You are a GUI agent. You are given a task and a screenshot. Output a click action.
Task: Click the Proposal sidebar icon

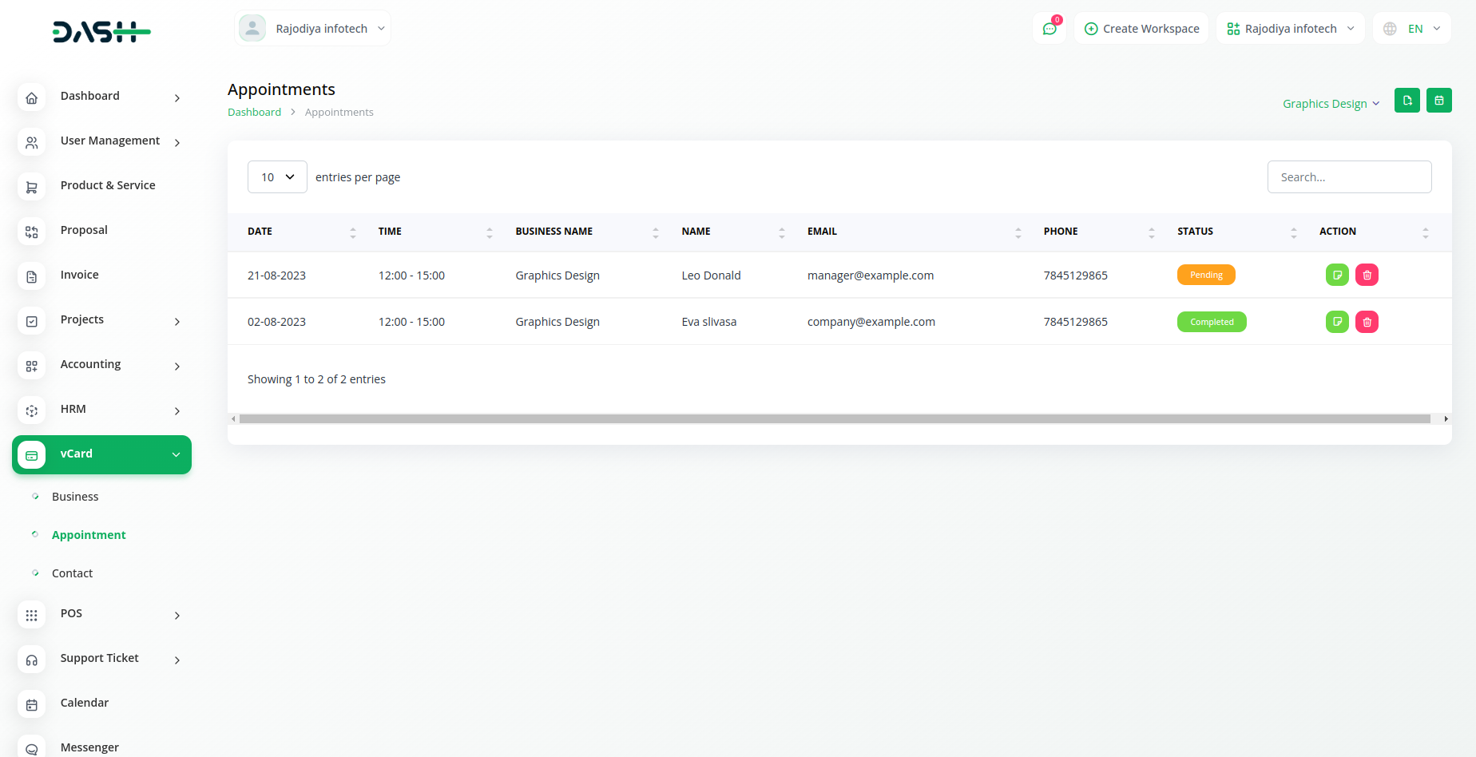coord(32,232)
